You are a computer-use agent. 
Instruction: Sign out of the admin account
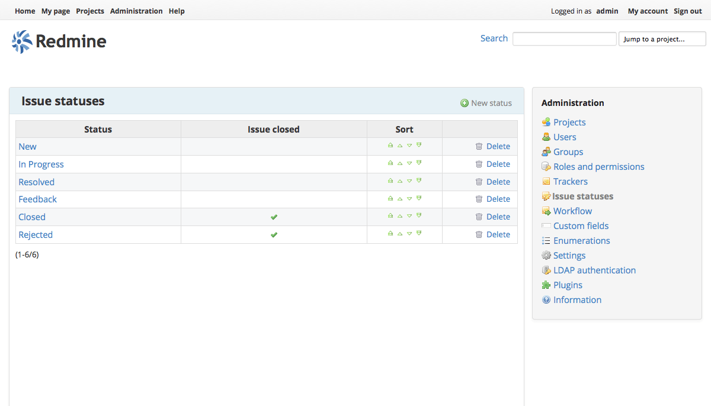(687, 11)
